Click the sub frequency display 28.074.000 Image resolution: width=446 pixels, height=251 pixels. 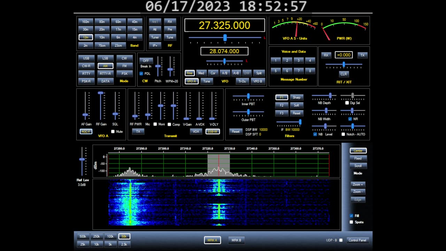coord(224,51)
